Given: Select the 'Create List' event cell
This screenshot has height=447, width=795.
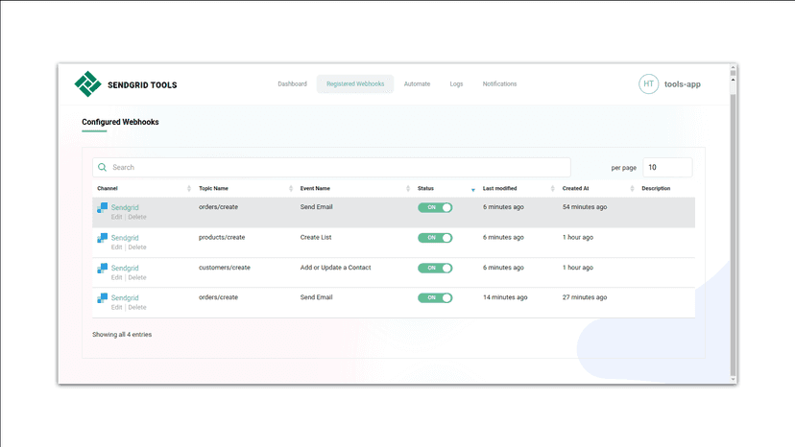Looking at the screenshot, I should point(316,237).
